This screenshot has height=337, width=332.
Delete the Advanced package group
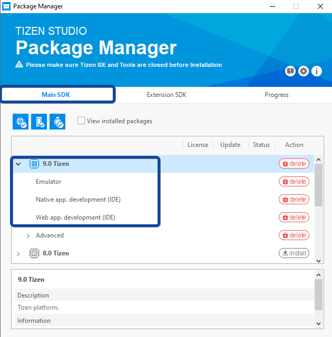[x=294, y=235]
